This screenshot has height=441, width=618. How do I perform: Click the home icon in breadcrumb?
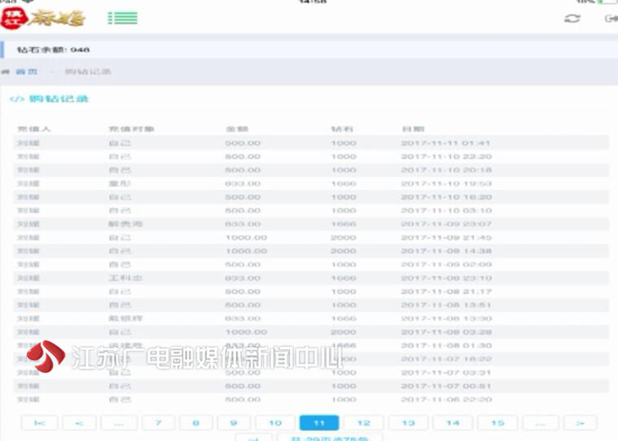click(x=7, y=72)
